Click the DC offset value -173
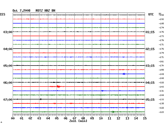Viewport: 165px width, 125px height. pyautogui.click(x=161, y=36)
